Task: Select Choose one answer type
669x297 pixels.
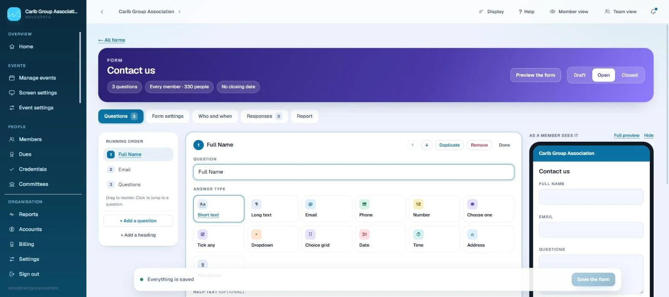Action: pos(489,209)
